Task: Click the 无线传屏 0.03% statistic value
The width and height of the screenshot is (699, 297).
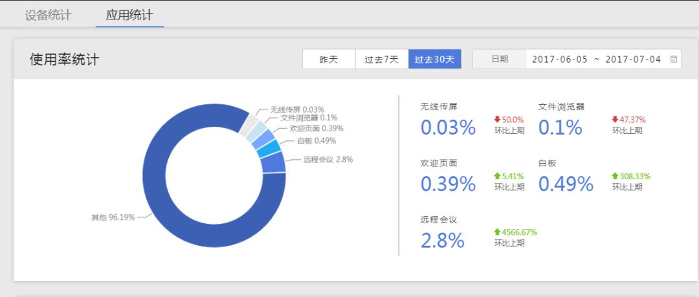Action: (448, 127)
